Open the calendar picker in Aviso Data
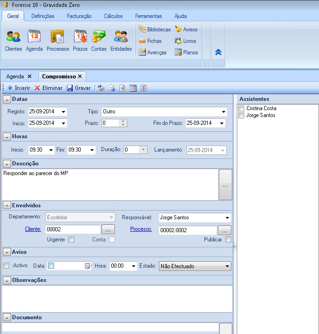 (87, 266)
